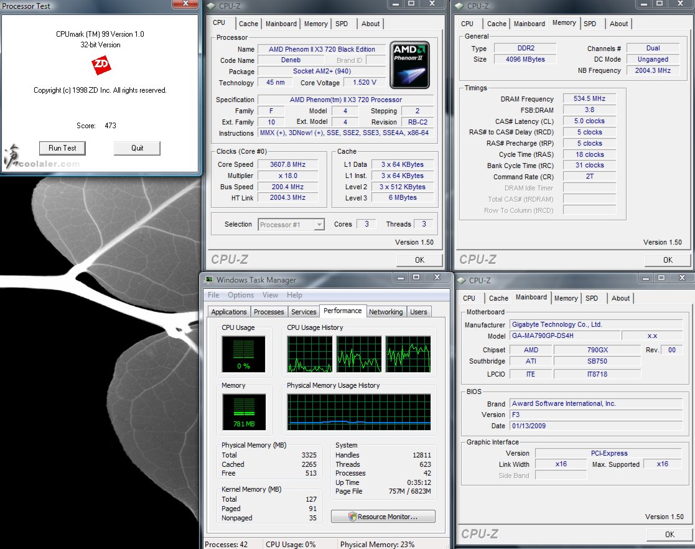
Task: Click the Code Name Deneb value
Action: pos(291,60)
